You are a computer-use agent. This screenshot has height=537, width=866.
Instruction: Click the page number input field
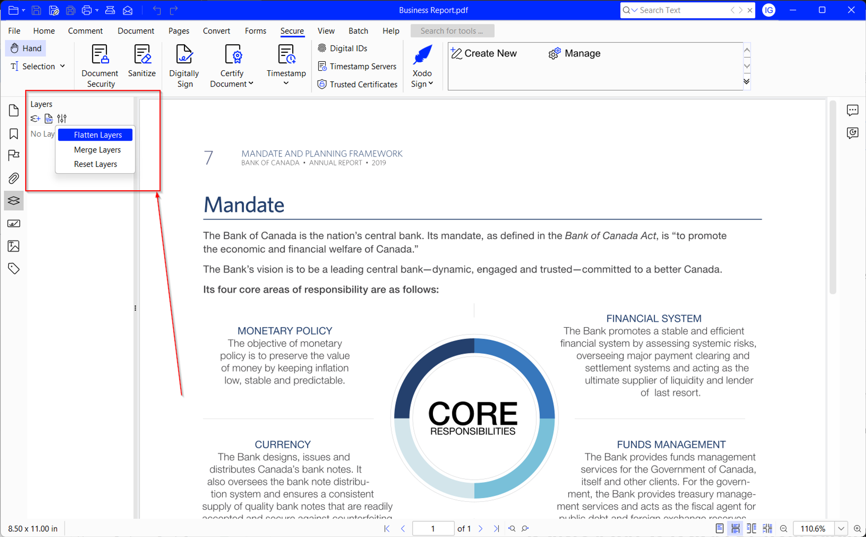pyautogui.click(x=433, y=528)
